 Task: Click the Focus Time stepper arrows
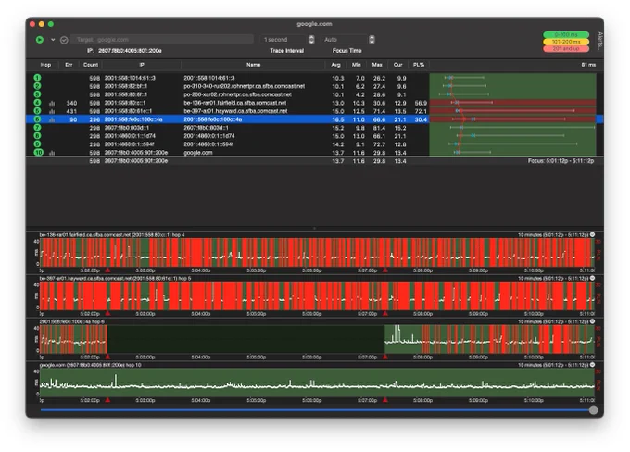[372, 40]
